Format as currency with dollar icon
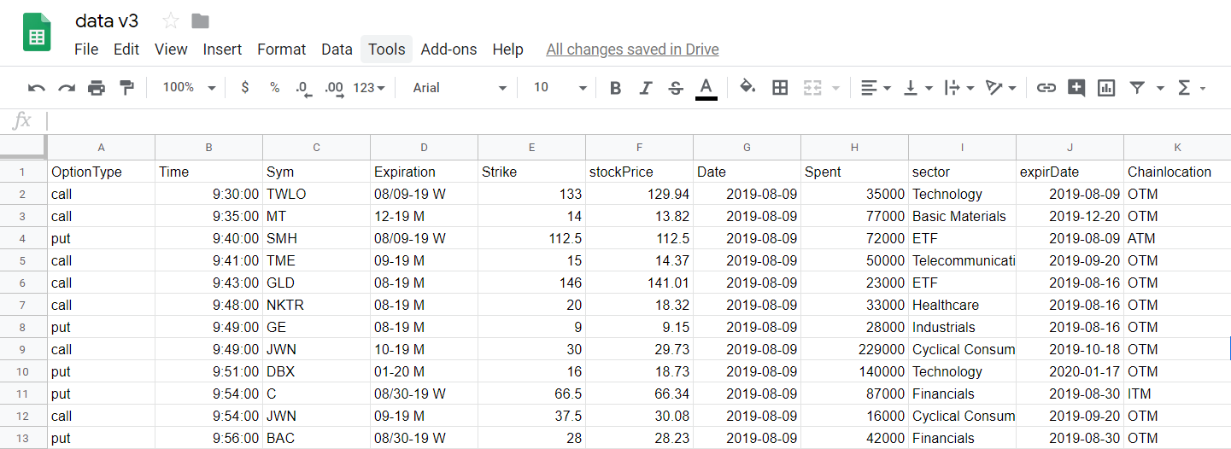 (x=245, y=87)
